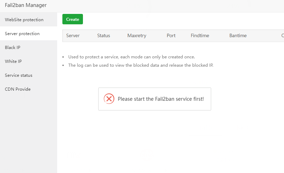The height and width of the screenshot is (173, 284).
Task: Click the 'Please start the Fail2ban service' message
Action: pos(161,99)
